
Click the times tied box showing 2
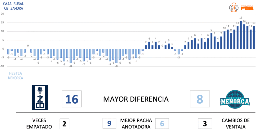(64, 124)
